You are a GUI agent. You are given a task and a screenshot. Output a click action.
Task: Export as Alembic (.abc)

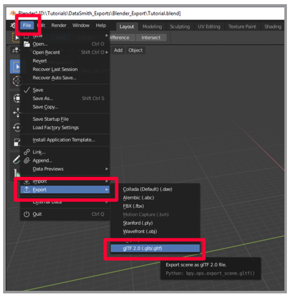click(x=155, y=198)
